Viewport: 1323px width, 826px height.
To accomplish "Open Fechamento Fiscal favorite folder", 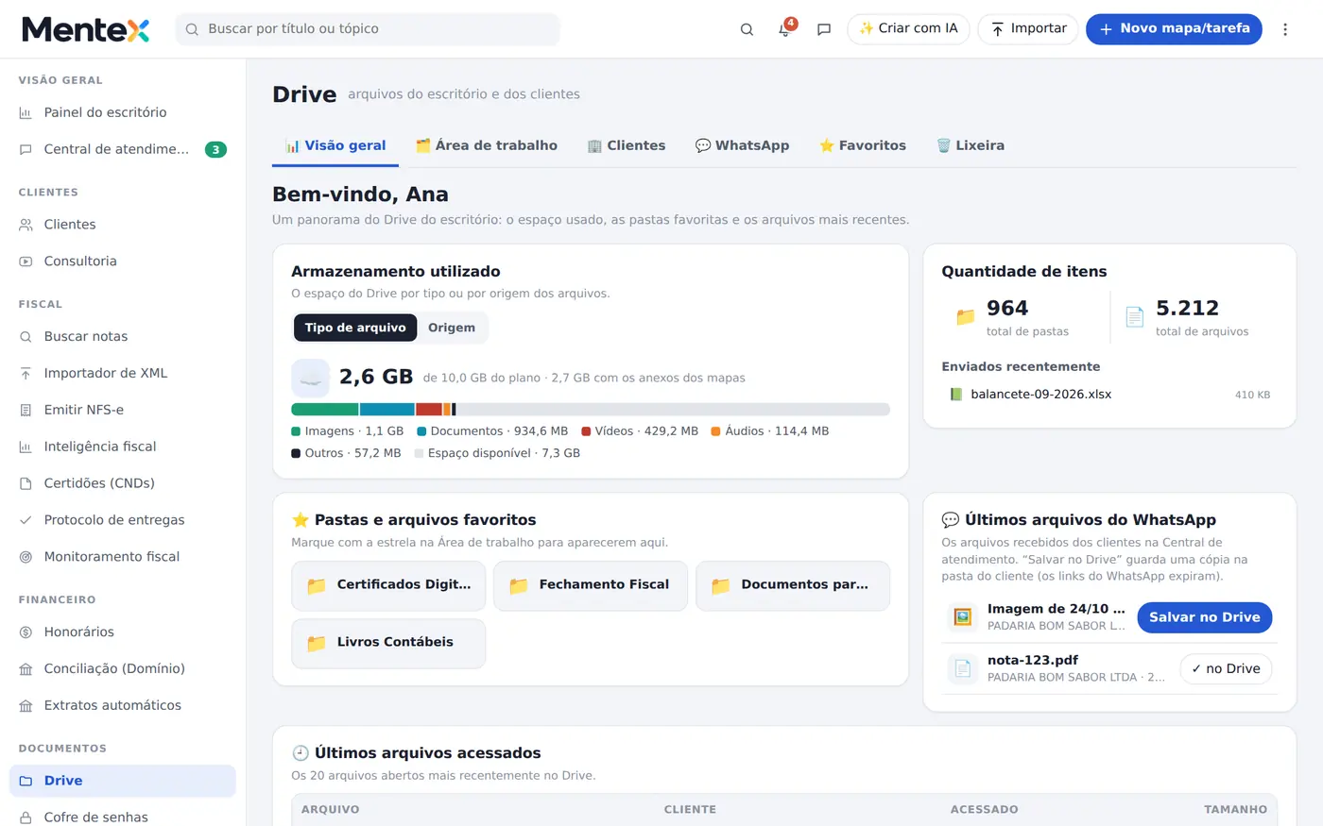I will click(x=591, y=586).
